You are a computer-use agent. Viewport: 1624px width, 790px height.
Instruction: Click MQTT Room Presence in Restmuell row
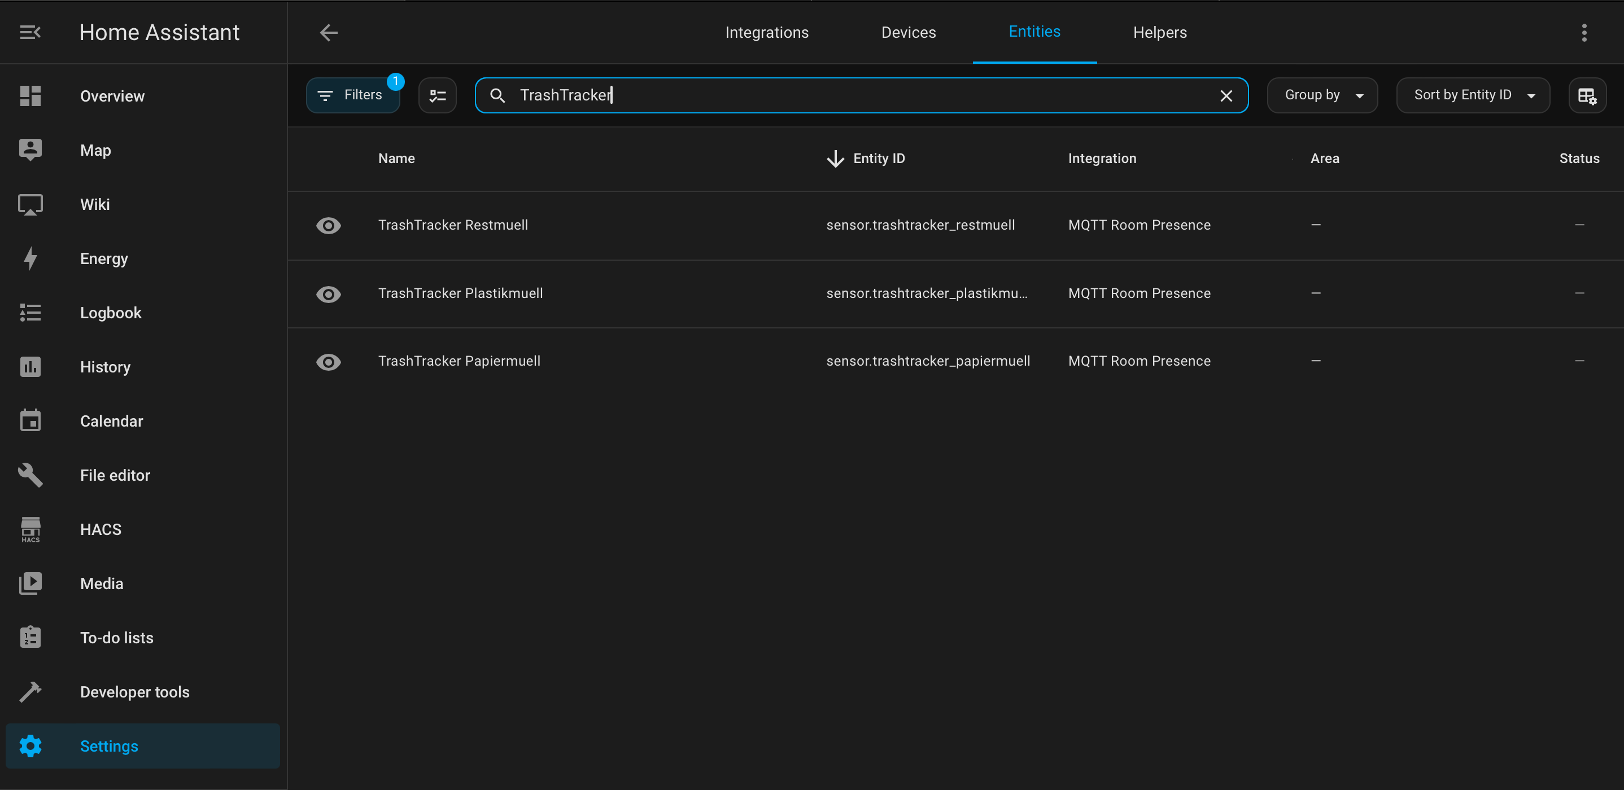(x=1139, y=225)
